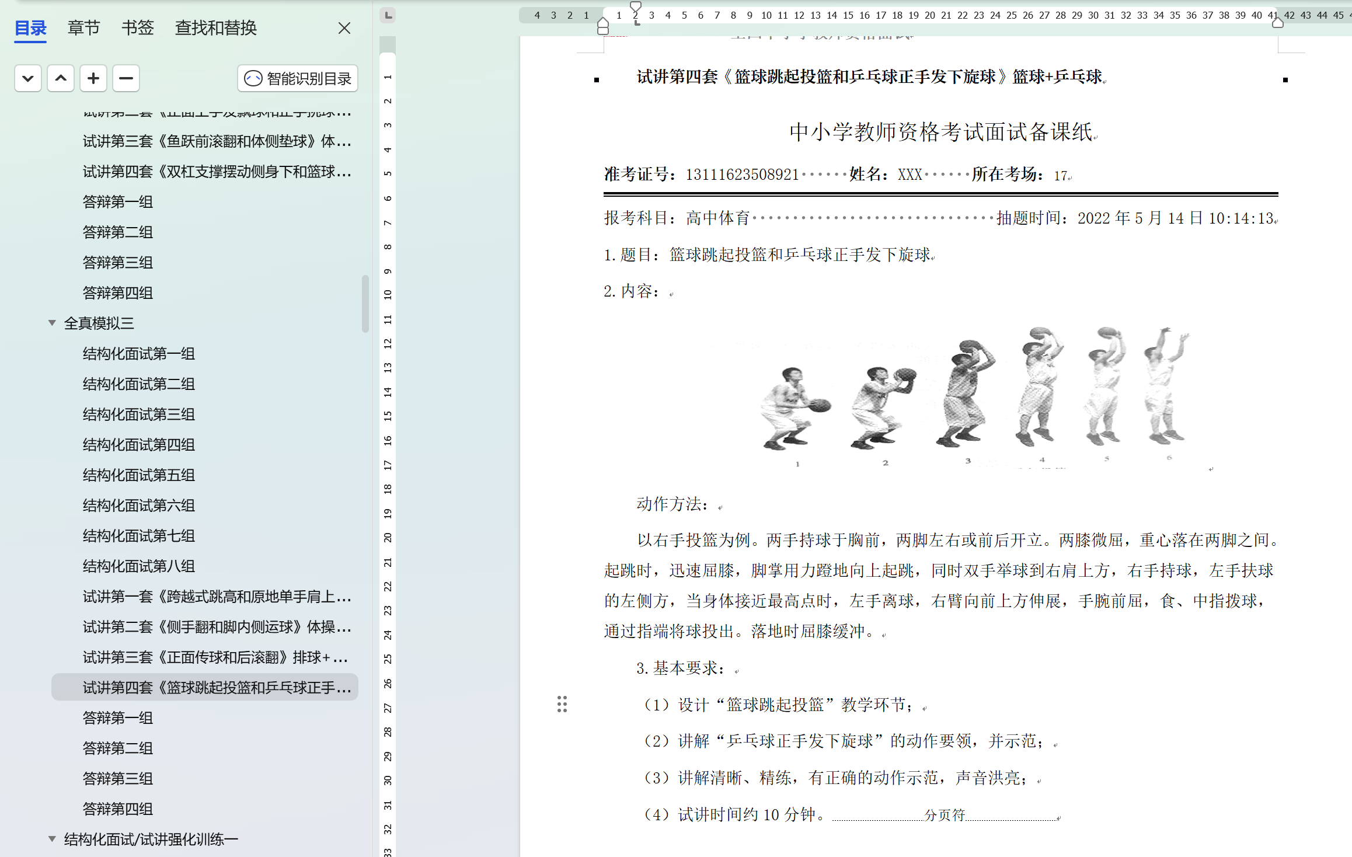Collapse 结构化面试/试讲强化训练一 section
Image resolution: width=1352 pixels, height=857 pixels.
(52, 839)
